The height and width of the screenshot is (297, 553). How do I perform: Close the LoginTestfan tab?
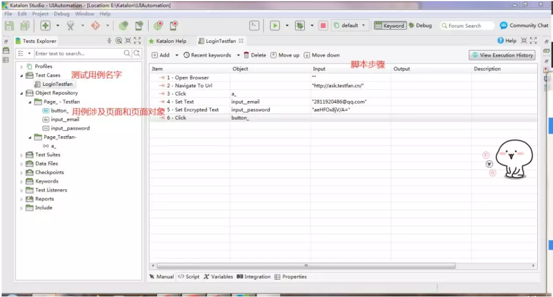click(241, 41)
